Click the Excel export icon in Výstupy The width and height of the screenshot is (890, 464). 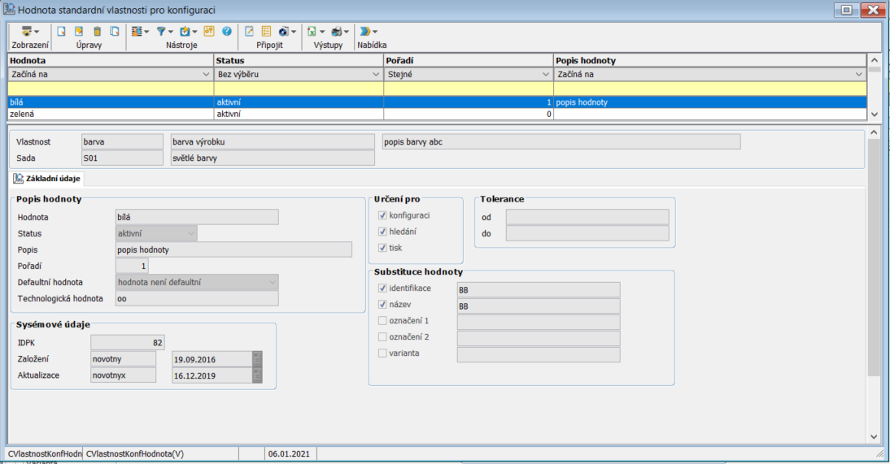[312, 32]
